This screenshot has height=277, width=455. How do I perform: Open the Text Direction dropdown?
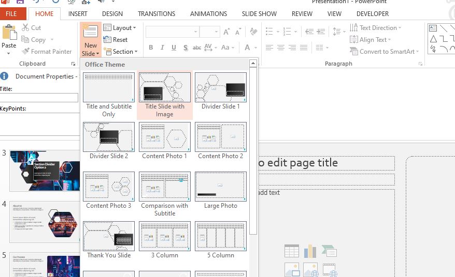point(376,28)
